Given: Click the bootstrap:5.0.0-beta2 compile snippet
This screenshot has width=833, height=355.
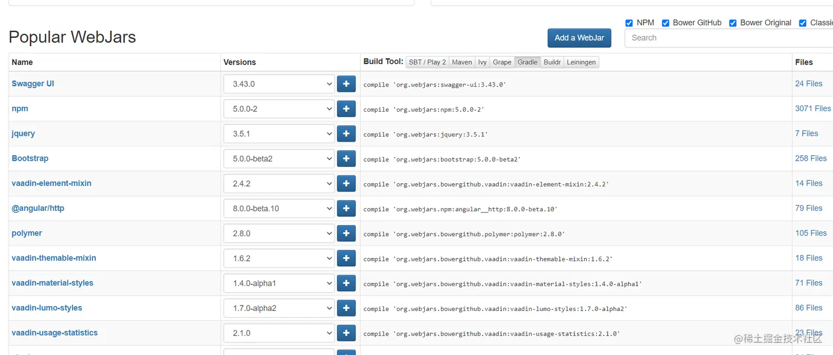Looking at the screenshot, I should (442, 159).
